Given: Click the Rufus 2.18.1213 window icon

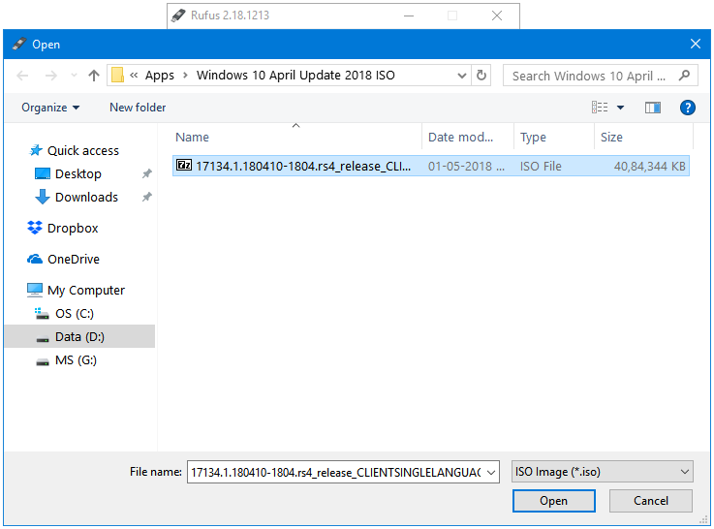Looking at the screenshot, I should coord(178,16).
